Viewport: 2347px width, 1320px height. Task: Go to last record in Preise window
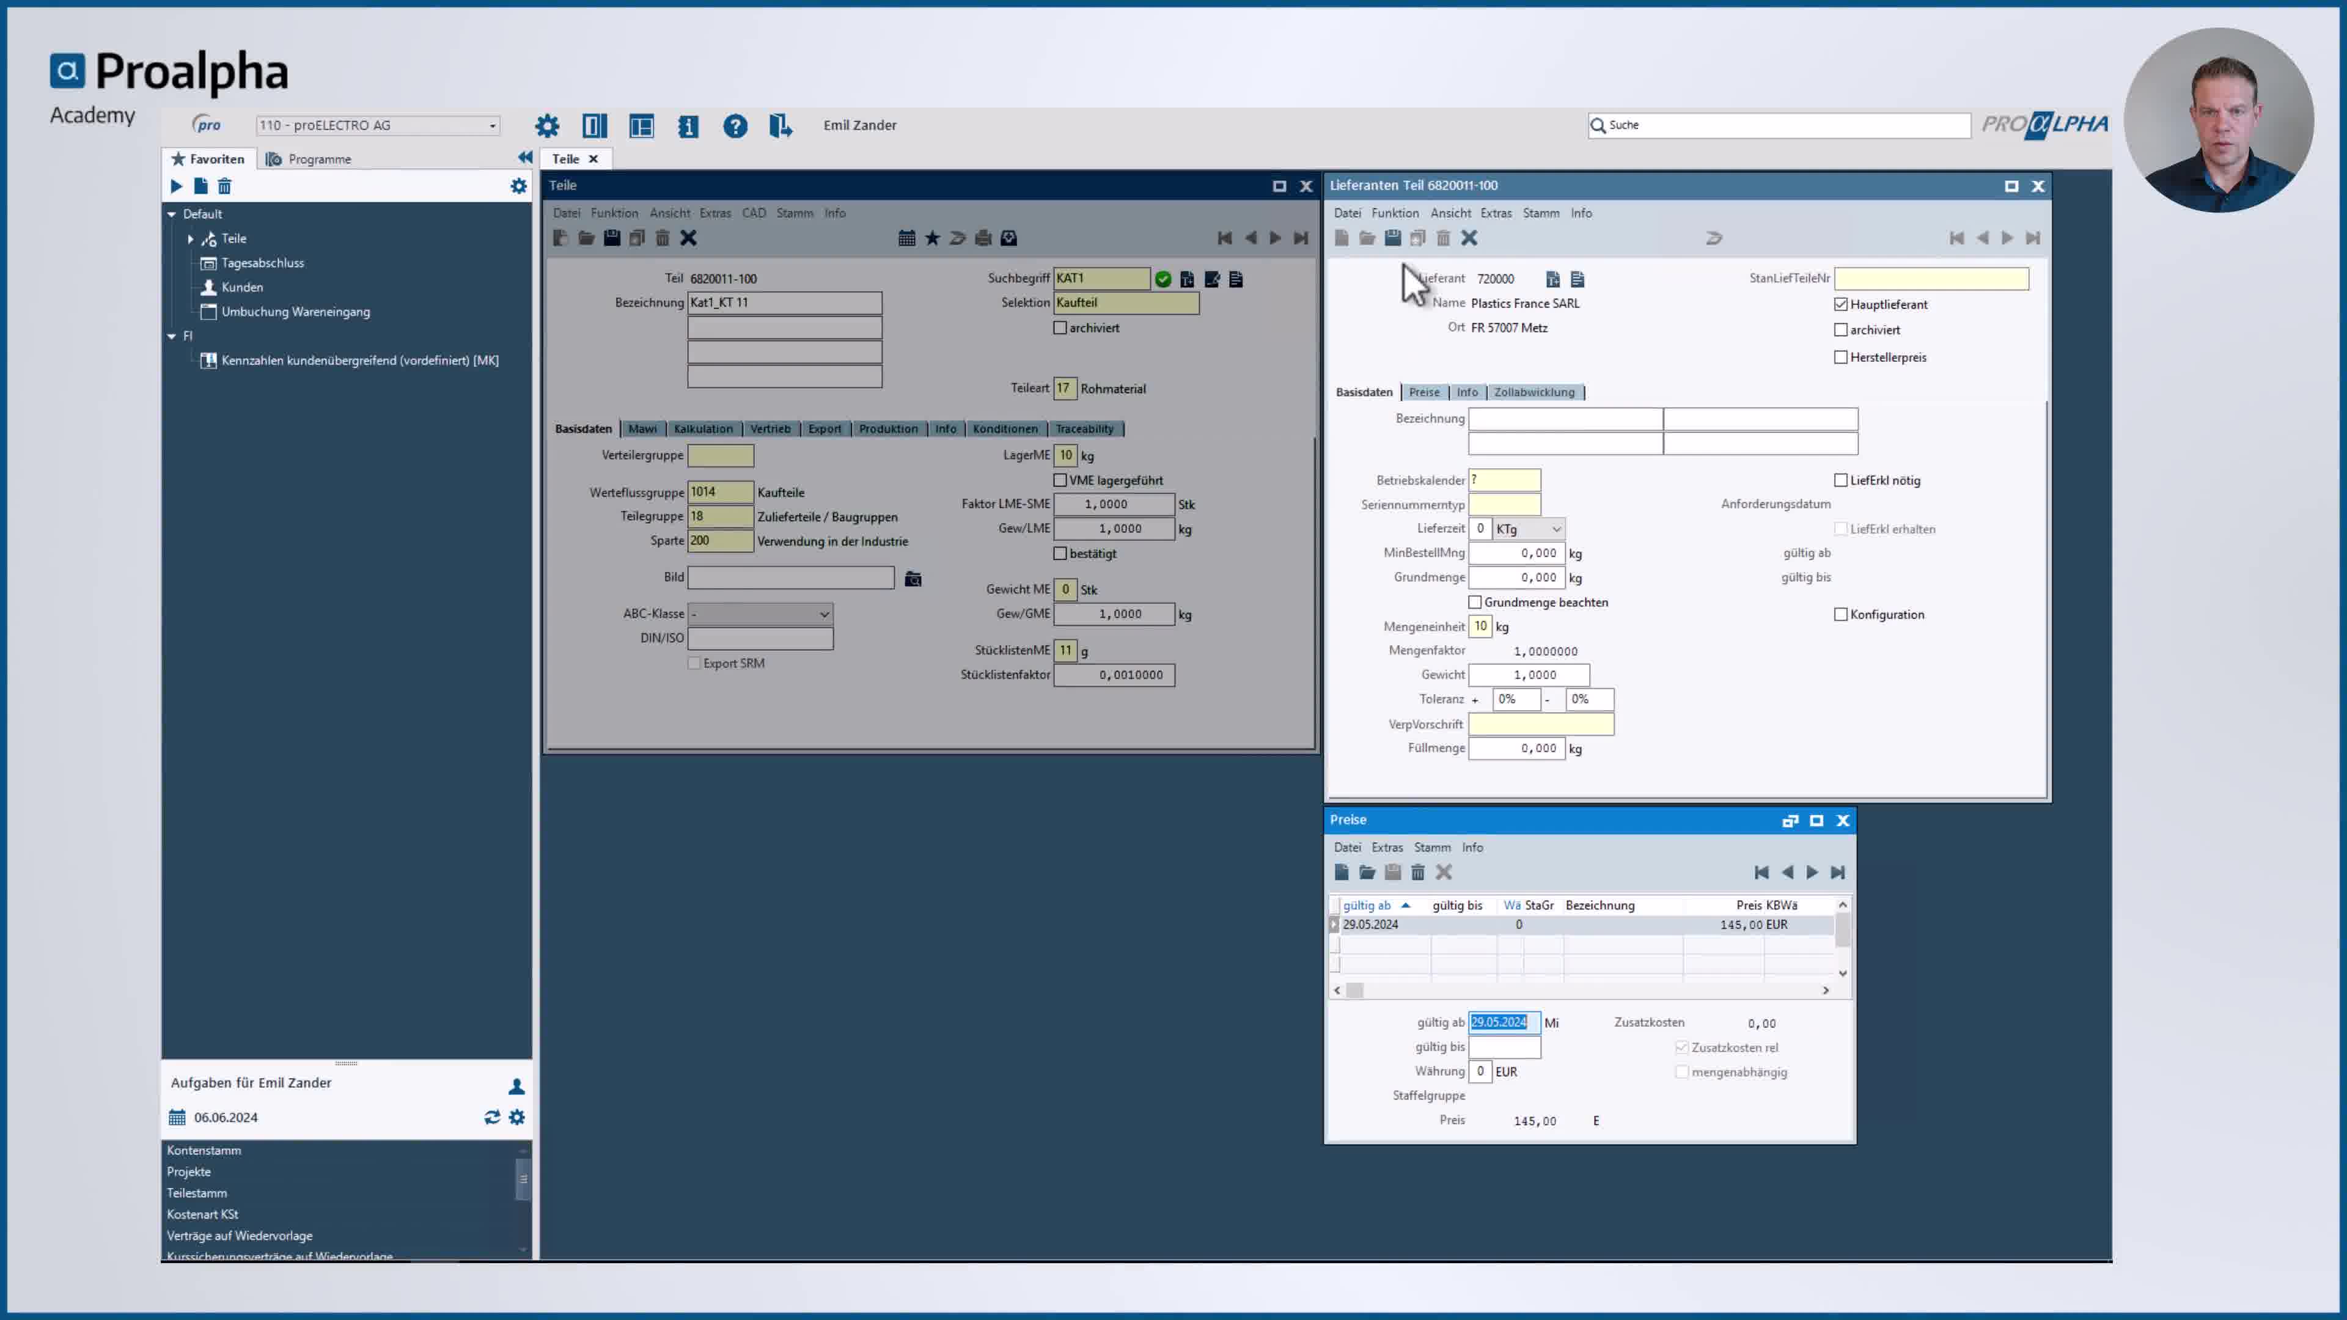1838,872
